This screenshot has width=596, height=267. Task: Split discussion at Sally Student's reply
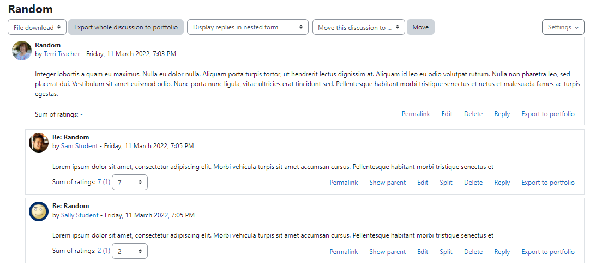coord(446,252)
